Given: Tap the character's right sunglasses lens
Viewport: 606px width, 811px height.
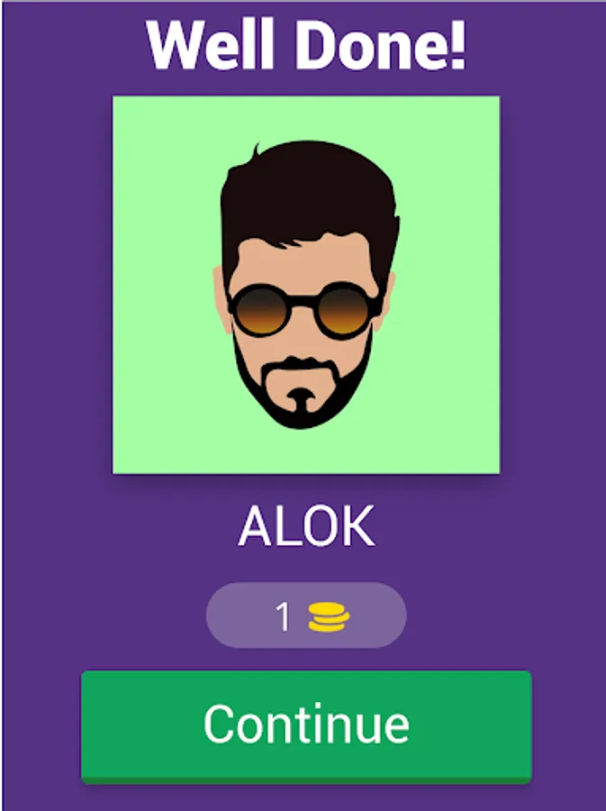Looking at the screenshot, I should pos(344,310).
